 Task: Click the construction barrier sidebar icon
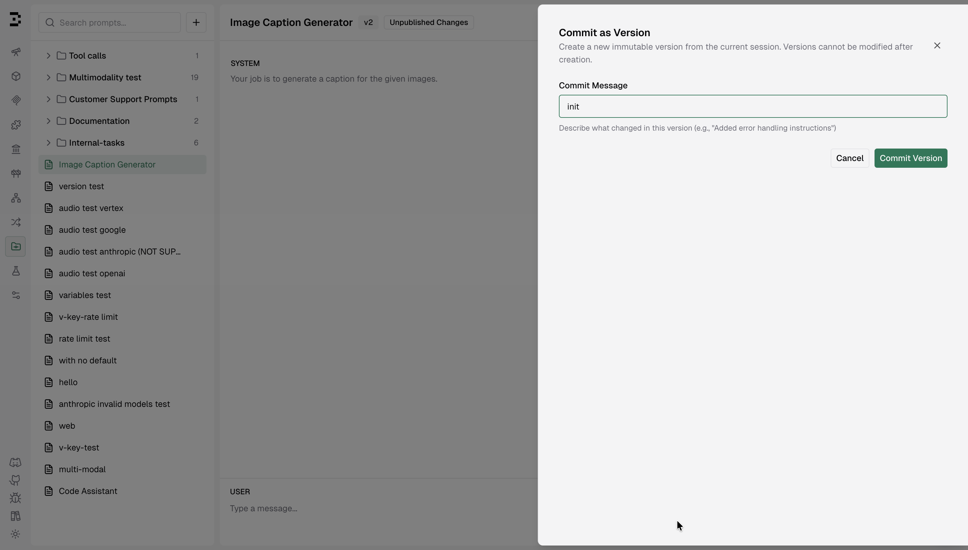click(15, 174)
